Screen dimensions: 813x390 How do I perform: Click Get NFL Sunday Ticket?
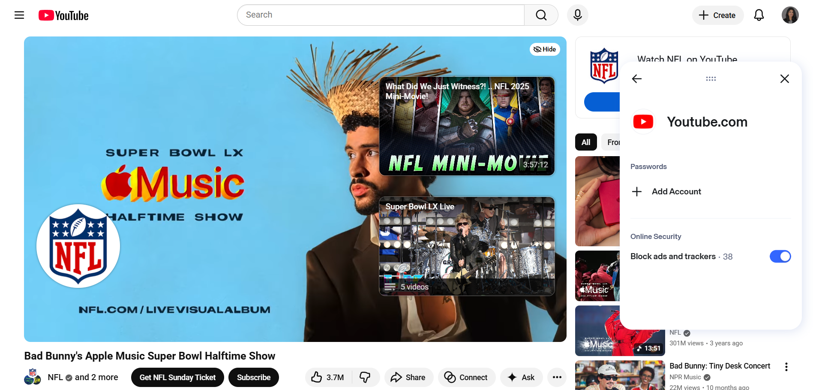[177, 377]
